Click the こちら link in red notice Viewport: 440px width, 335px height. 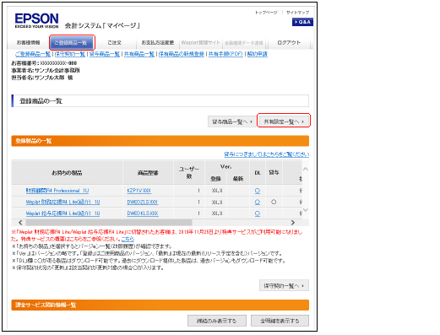(128, 239)
